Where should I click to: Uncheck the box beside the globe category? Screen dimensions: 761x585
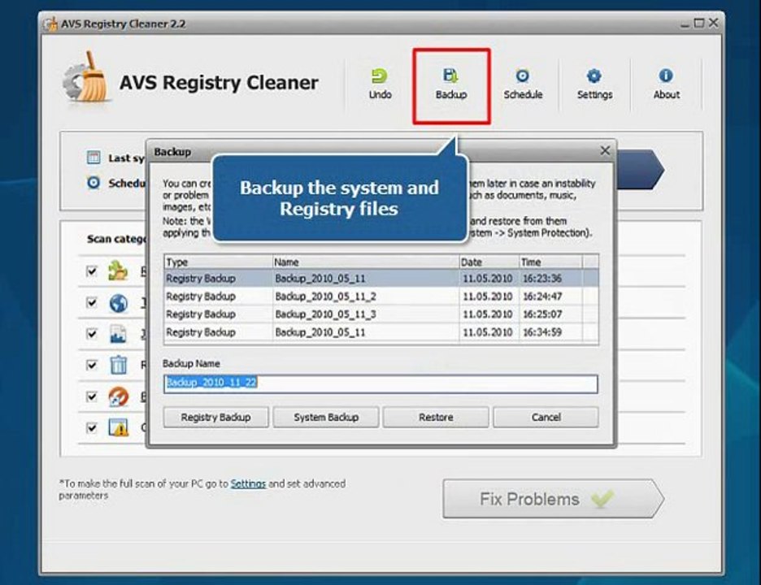click(91, 302)
